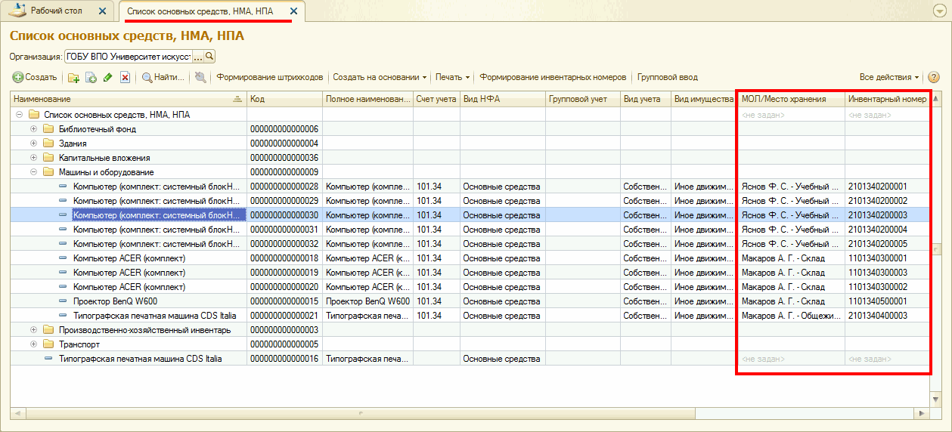952x432 pixels.
Task: Collapse root Список основных средств node
Action: (19, 115)
